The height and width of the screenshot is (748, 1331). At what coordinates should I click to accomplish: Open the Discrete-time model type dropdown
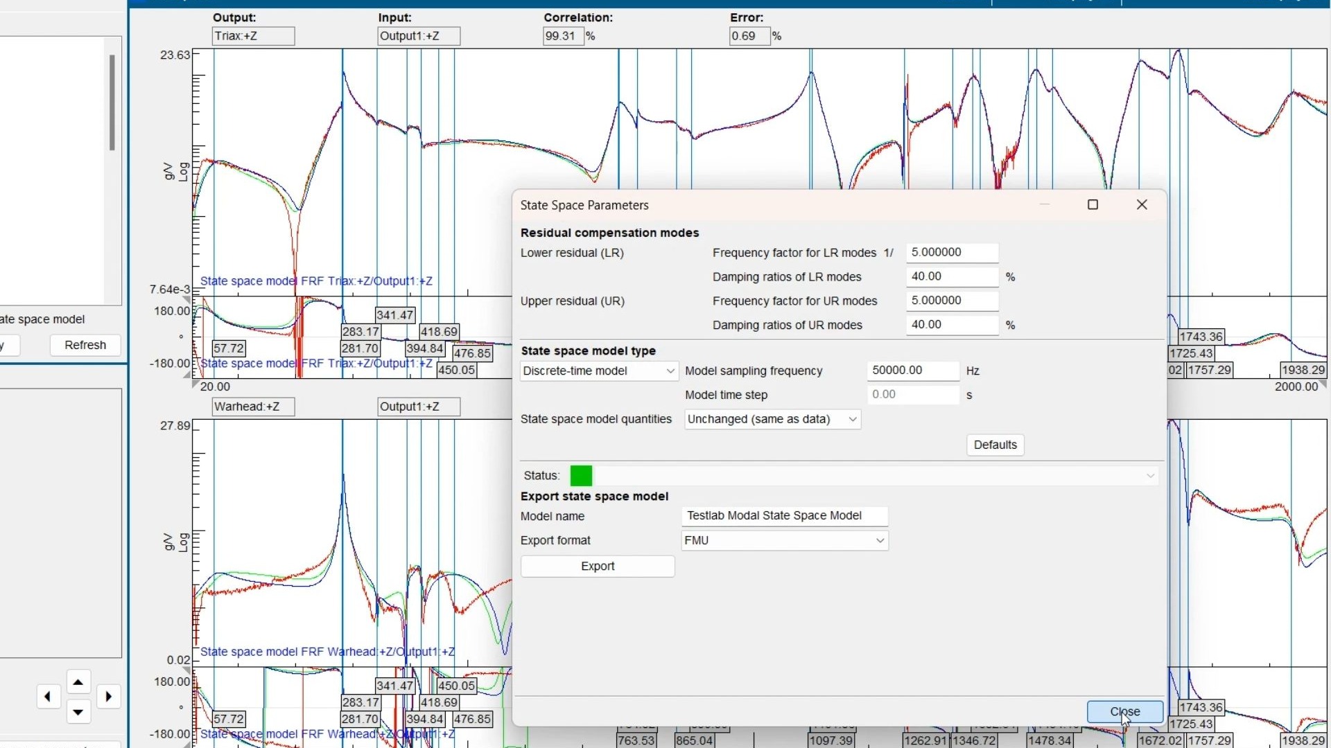point(599,371)
